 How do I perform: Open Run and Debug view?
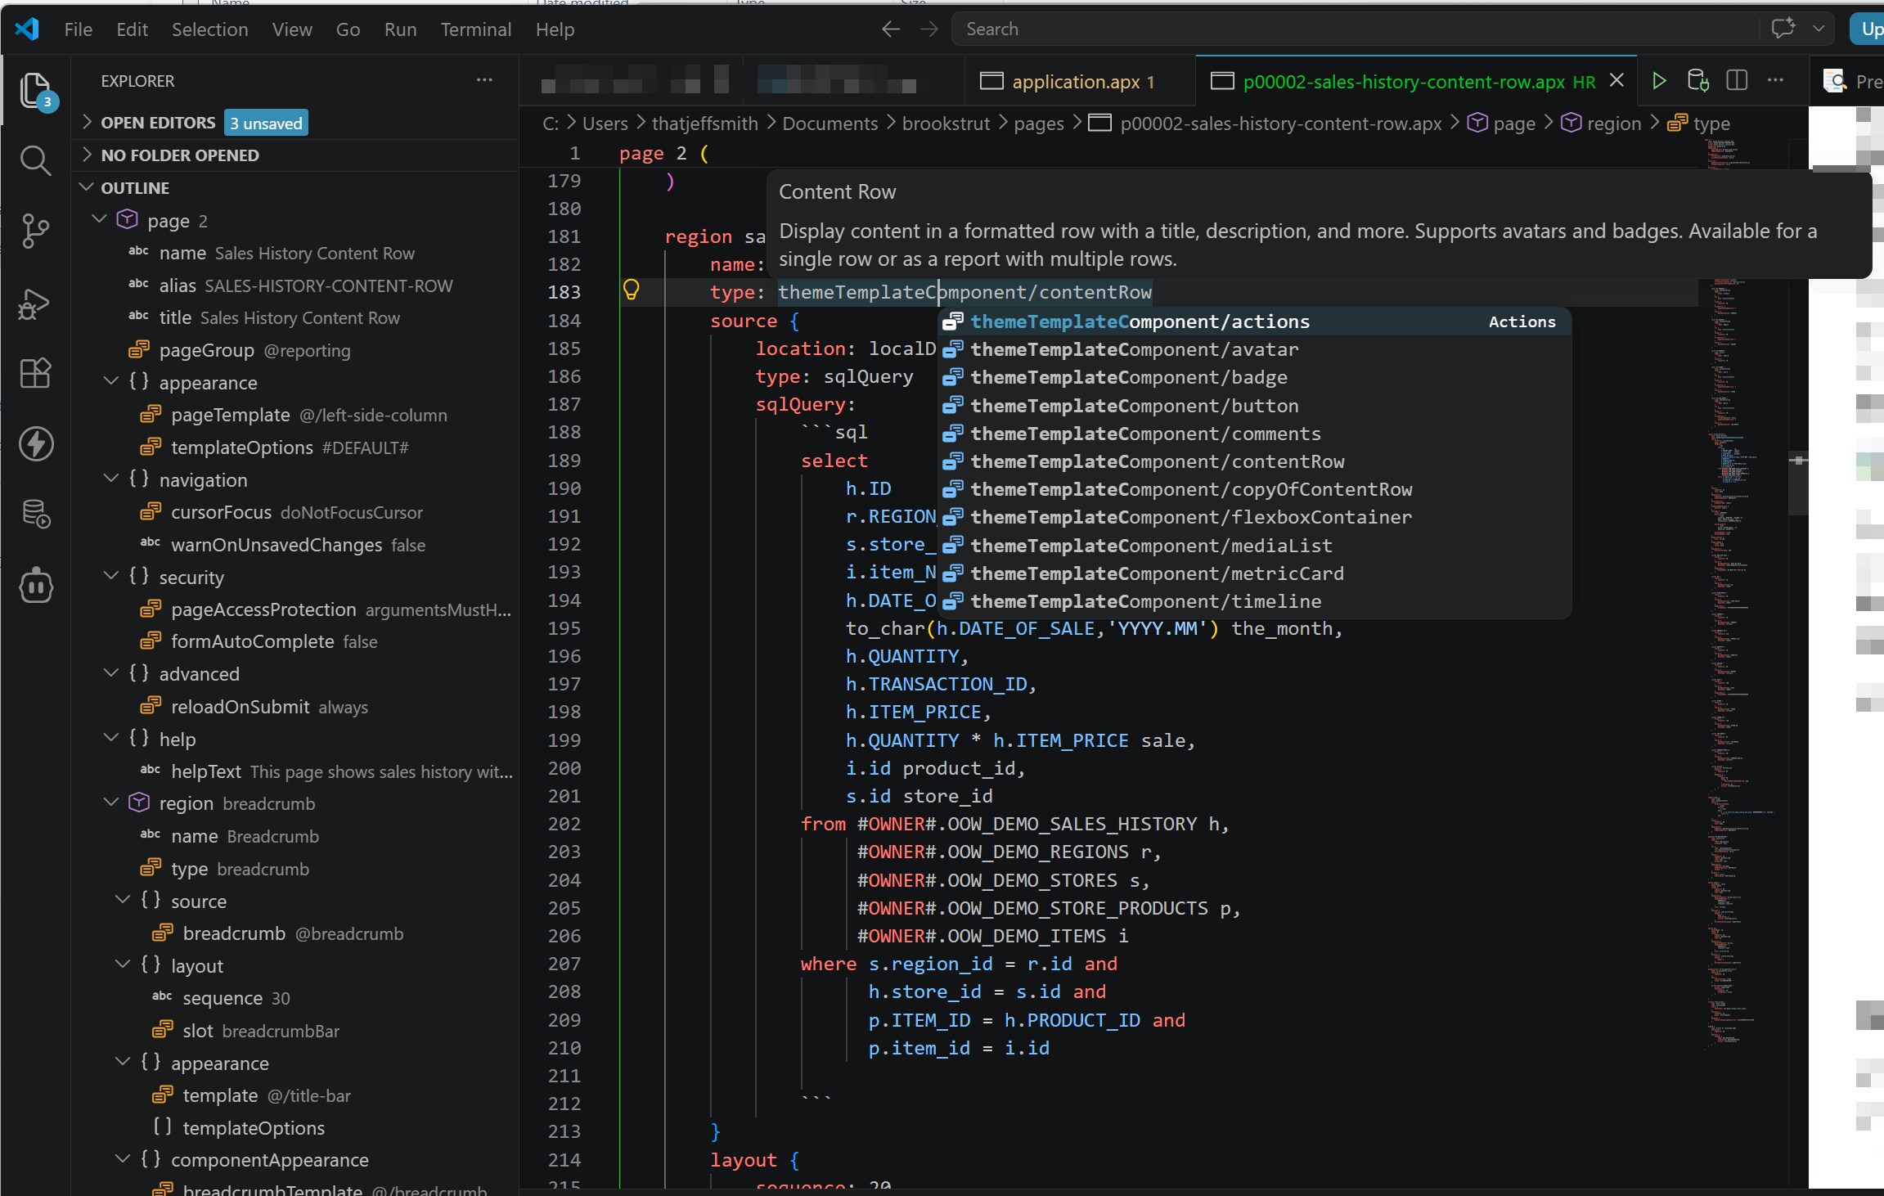(35, 303)
